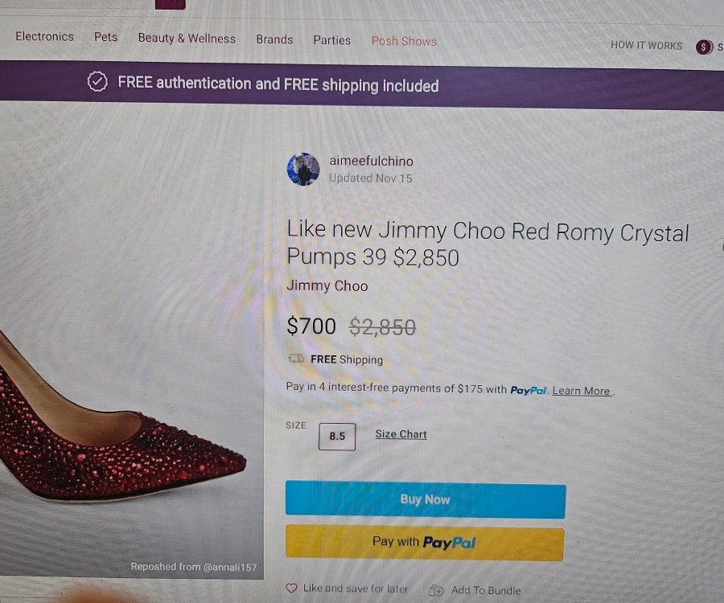Image resolution: width=724 pixels, height=603 pixels.
Task: Go to the Brands menu
Action: [x=274, y=39]
